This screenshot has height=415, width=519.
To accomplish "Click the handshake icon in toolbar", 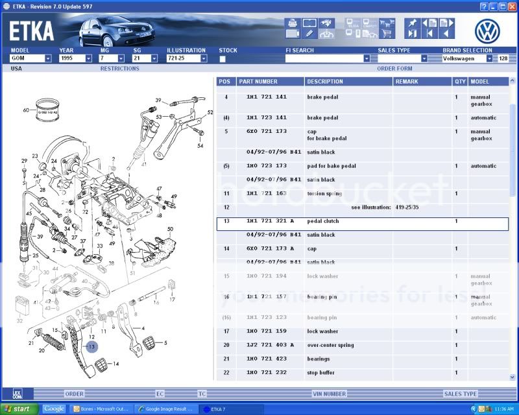I will (x=327, y=23).
